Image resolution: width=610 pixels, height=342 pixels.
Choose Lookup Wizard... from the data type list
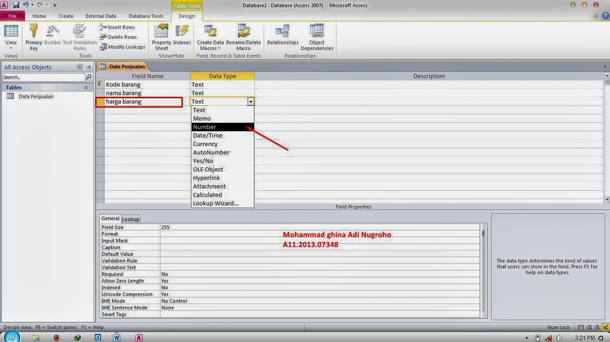[x=223, y=203]
